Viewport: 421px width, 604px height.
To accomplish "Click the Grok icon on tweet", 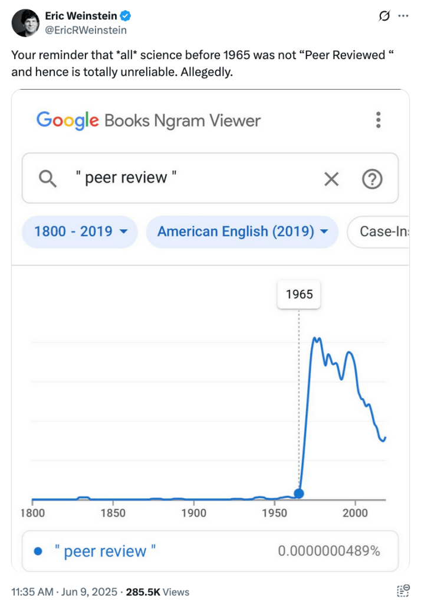I will point(384,17).
